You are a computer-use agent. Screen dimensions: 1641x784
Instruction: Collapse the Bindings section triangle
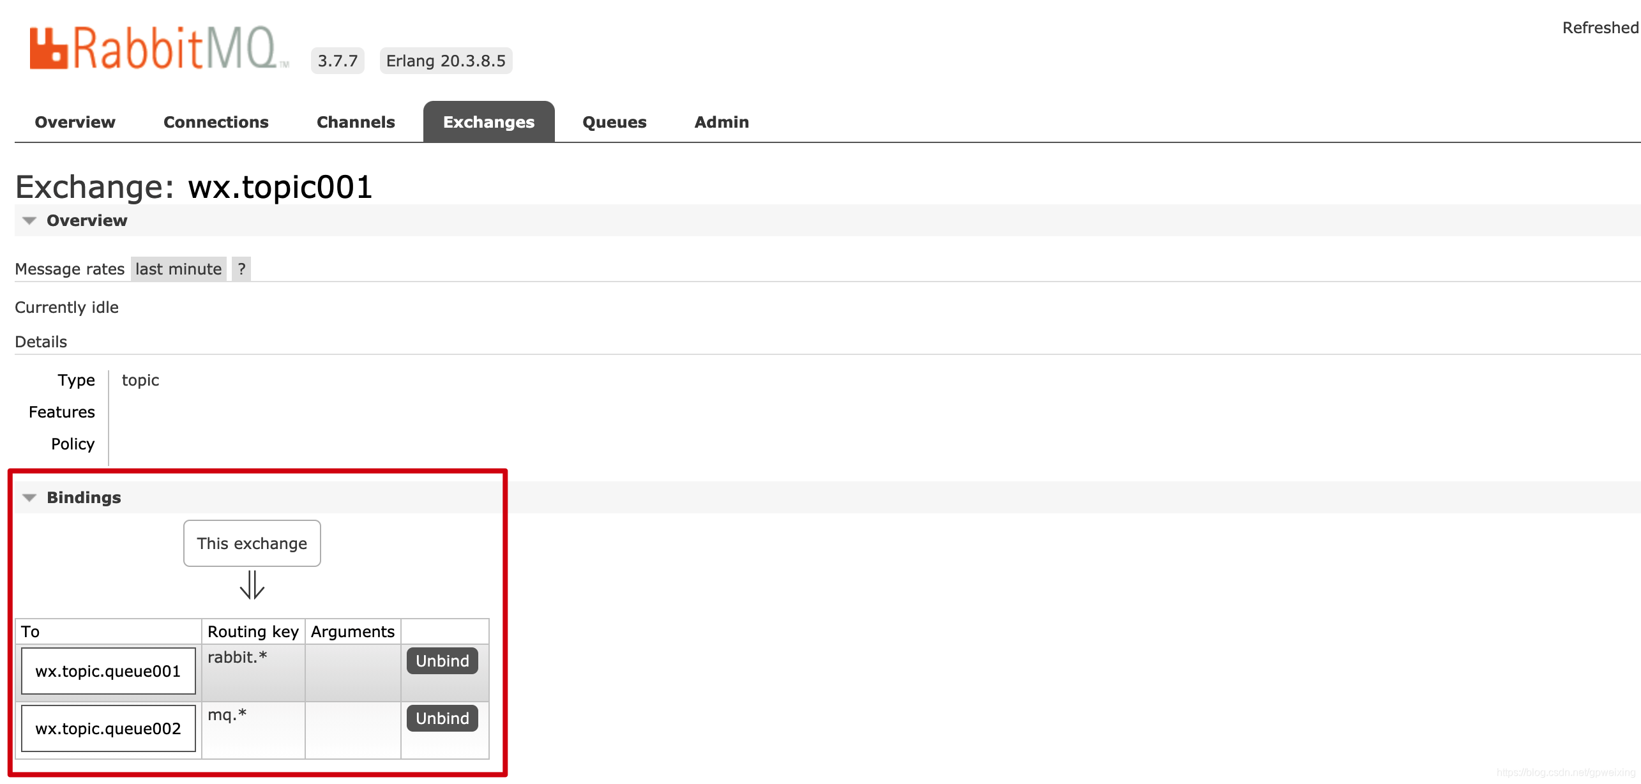[29, 498]
